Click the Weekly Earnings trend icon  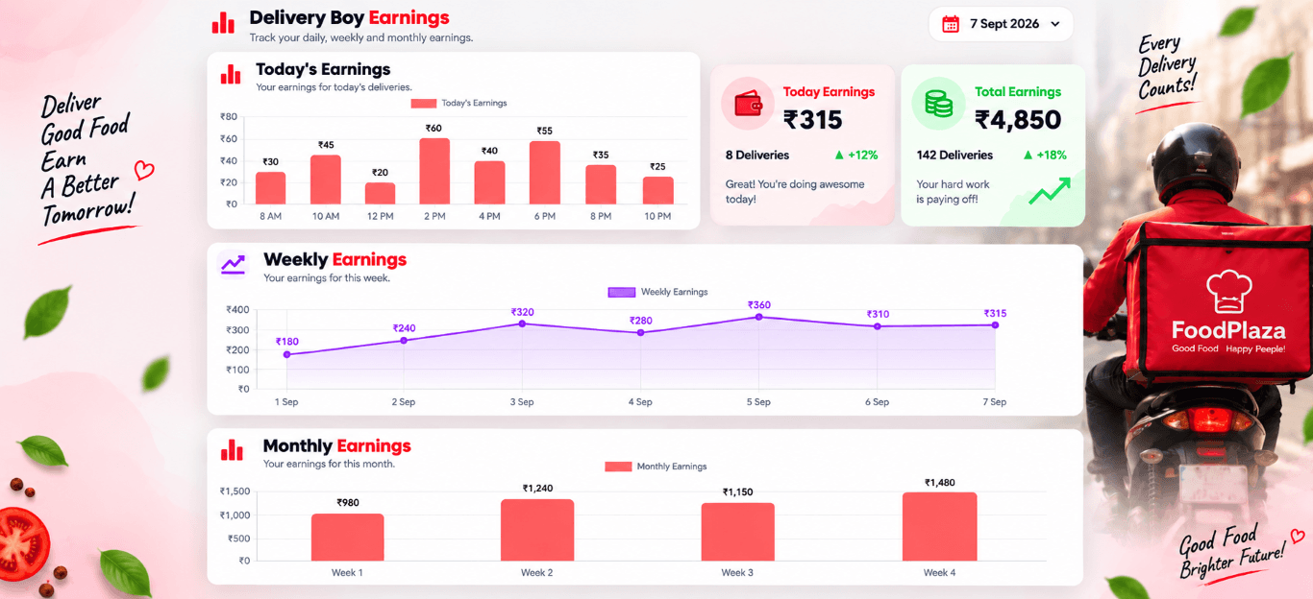point(233,264)
